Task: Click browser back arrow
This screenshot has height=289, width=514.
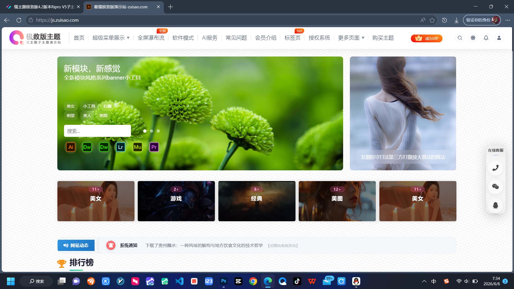Action: pyautogui.click(x=7, y=20)
